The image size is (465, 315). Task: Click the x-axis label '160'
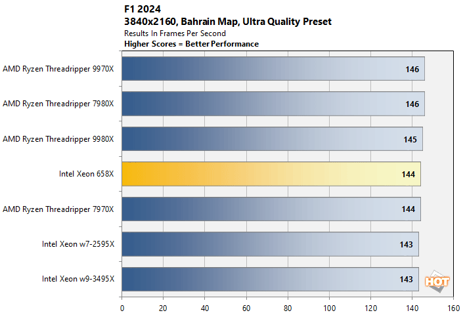[x=454, y=308]
